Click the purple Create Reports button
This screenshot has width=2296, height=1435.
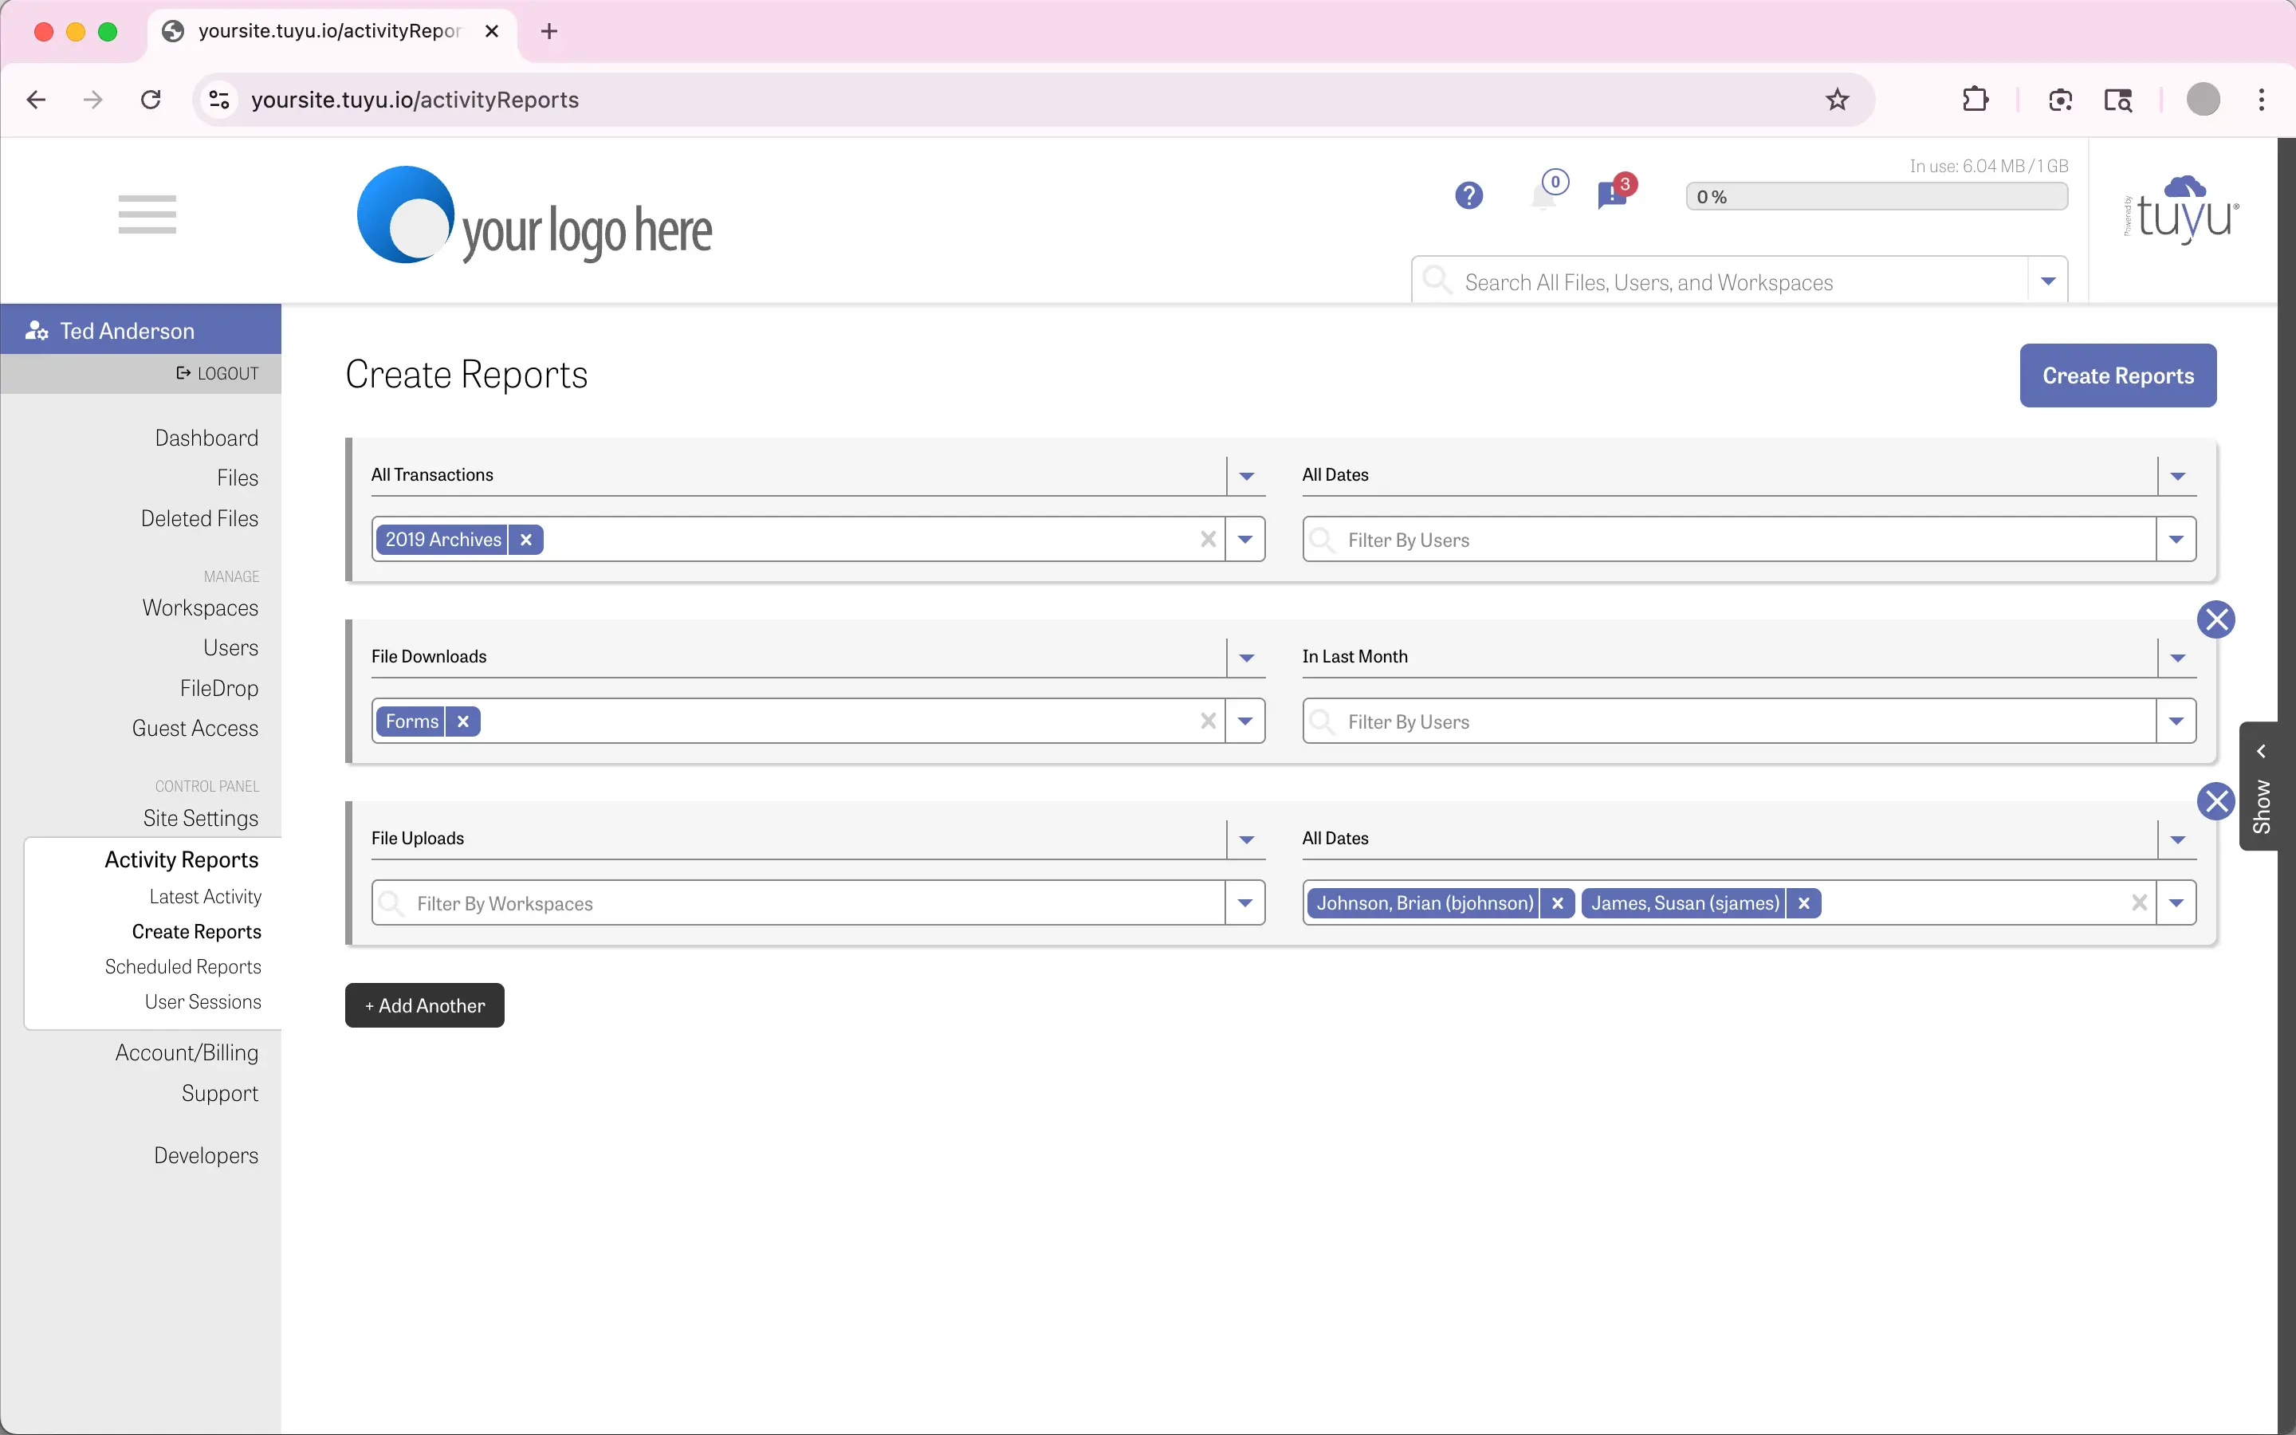tap(2117, 375)
